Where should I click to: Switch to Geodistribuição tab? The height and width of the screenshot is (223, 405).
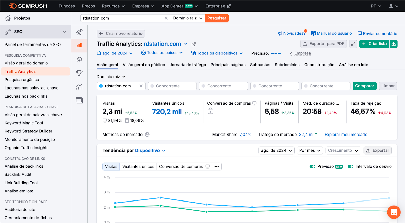[319, 65]
